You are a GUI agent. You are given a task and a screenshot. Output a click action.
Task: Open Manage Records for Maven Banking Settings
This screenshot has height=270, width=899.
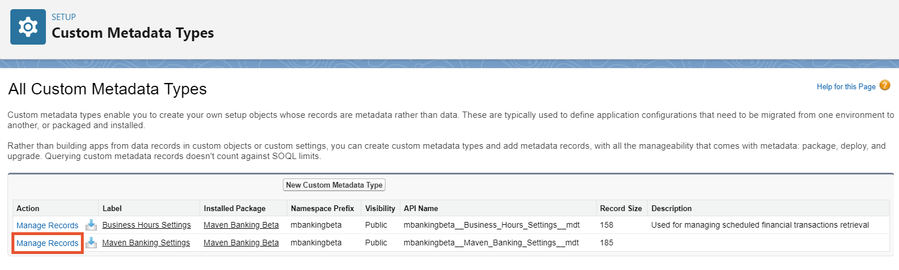click(47, 243)
